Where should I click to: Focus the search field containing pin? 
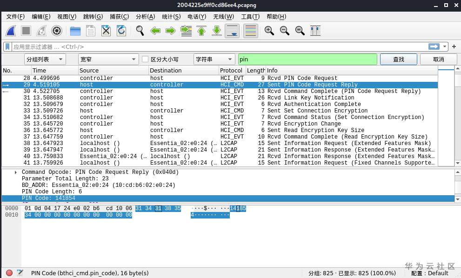pyautogui.click(x=307, y=60)
